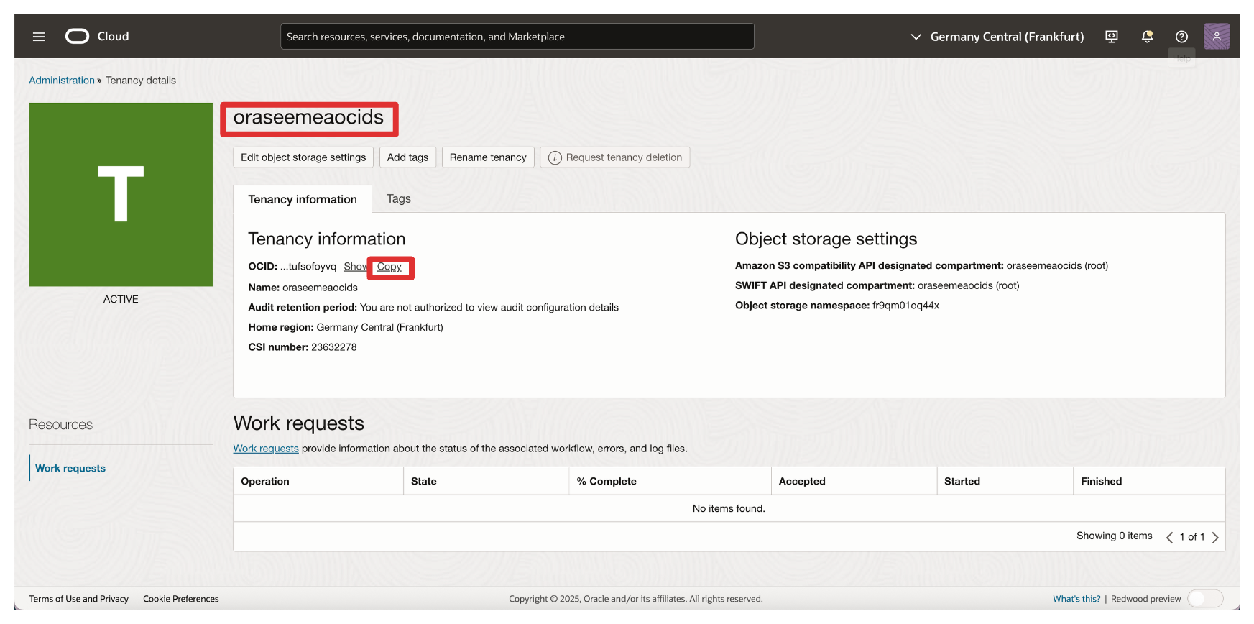The height and width of the screenshot is (624, 1254).
Task: Show the full OCID value
Action: tap(354, 267)
